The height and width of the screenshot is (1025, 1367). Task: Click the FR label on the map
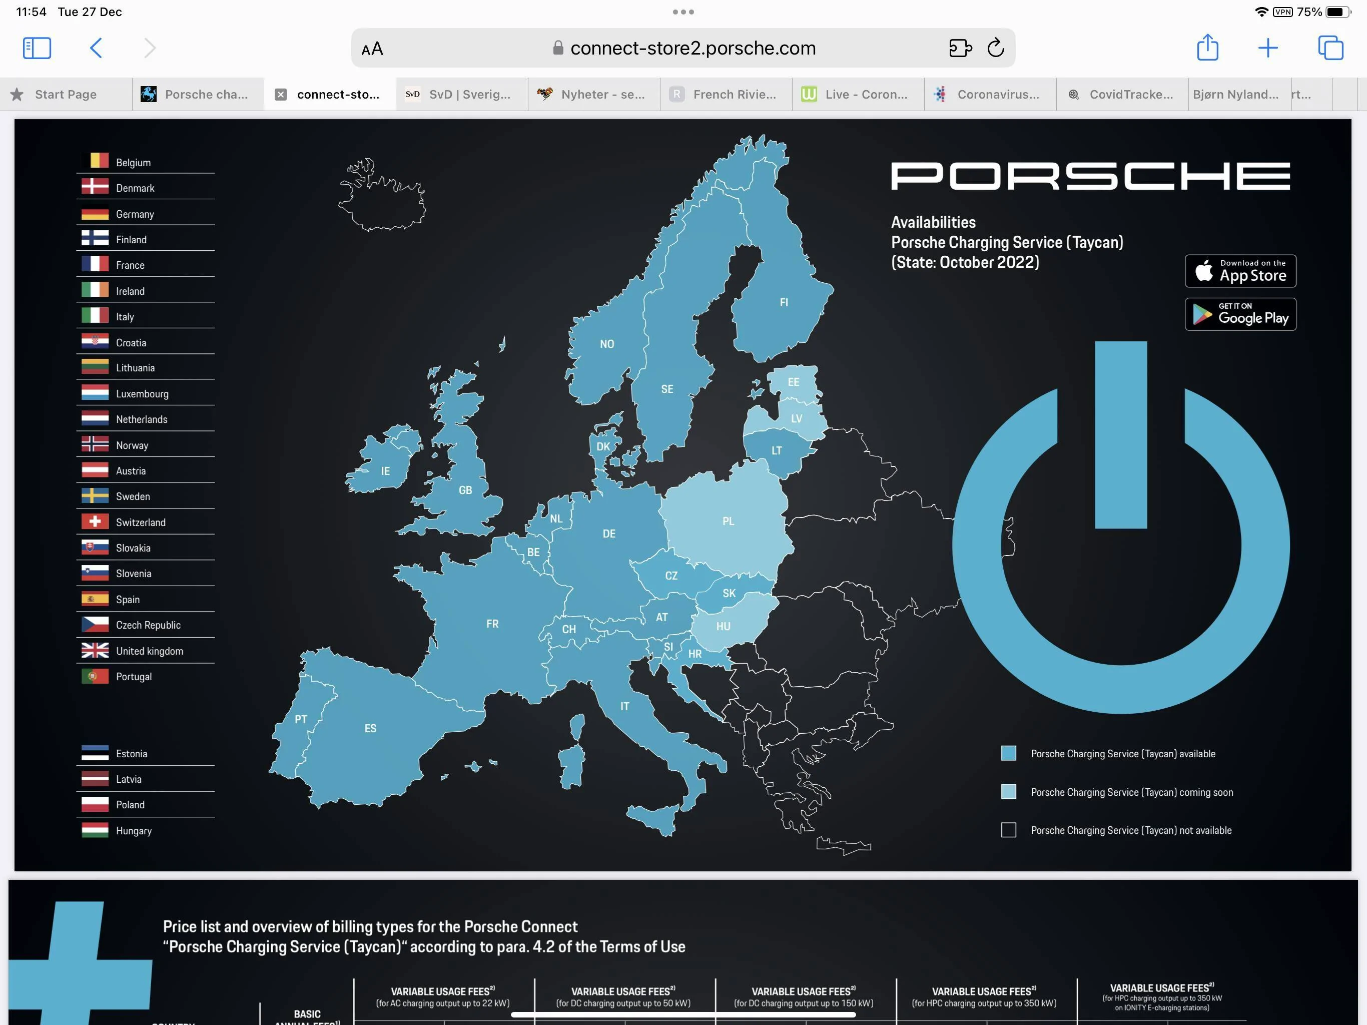[492, 624]
